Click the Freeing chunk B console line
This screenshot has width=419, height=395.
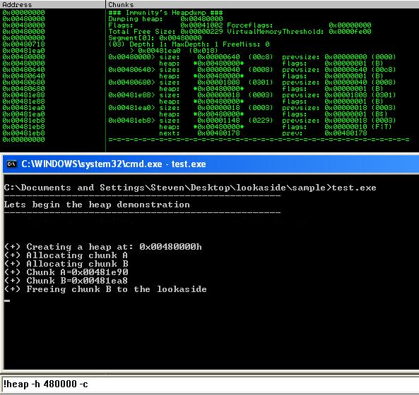[105, 289]
